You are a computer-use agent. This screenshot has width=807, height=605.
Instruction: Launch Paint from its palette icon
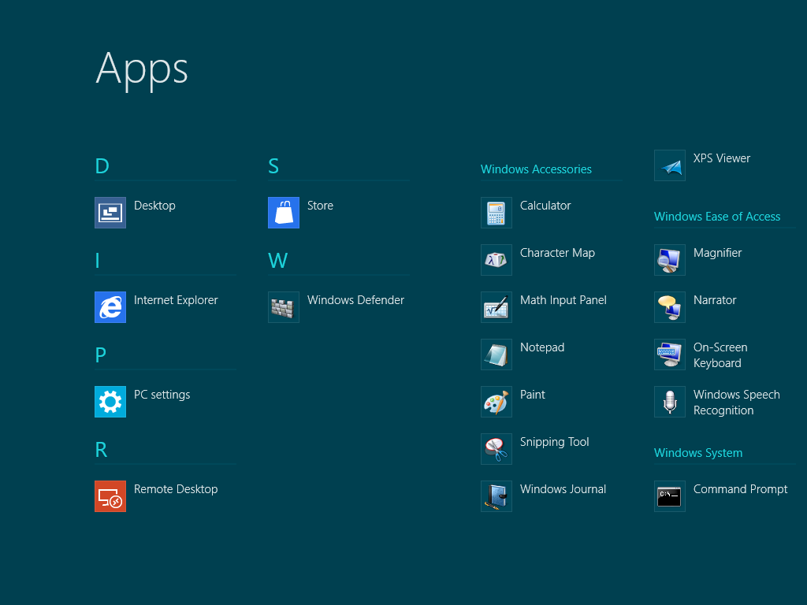pos(496,402)
